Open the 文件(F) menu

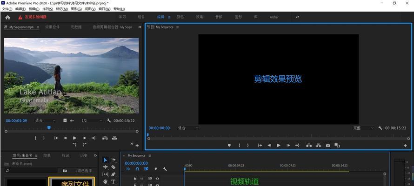7,9
